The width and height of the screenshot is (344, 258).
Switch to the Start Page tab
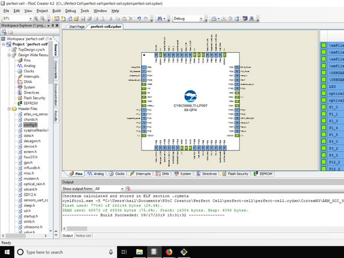click(77, 27)
